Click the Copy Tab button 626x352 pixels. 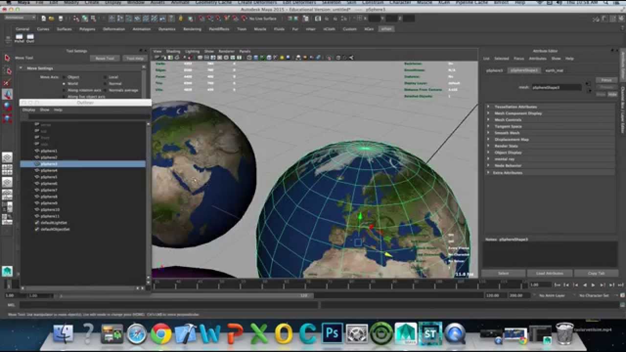(596, 273)
